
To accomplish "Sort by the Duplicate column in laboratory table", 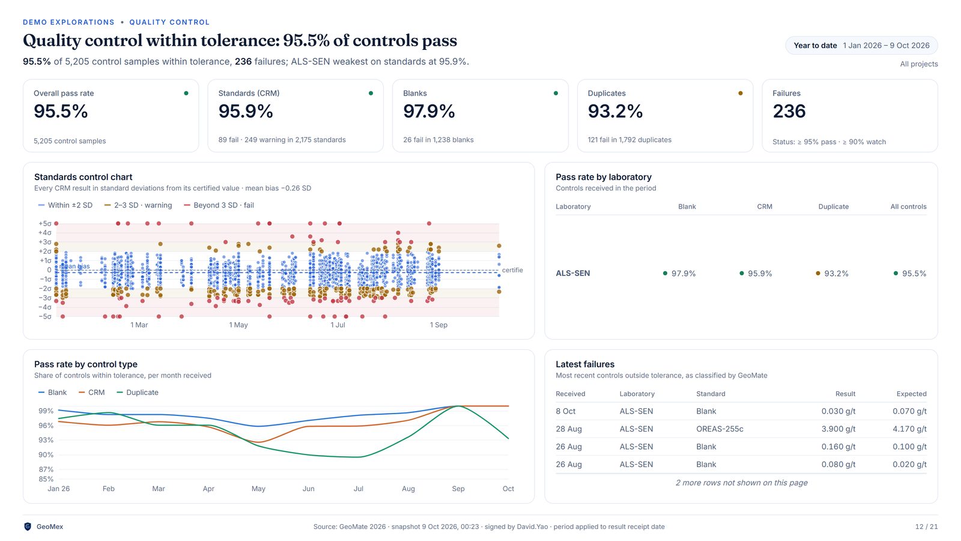I will [833, 207].
